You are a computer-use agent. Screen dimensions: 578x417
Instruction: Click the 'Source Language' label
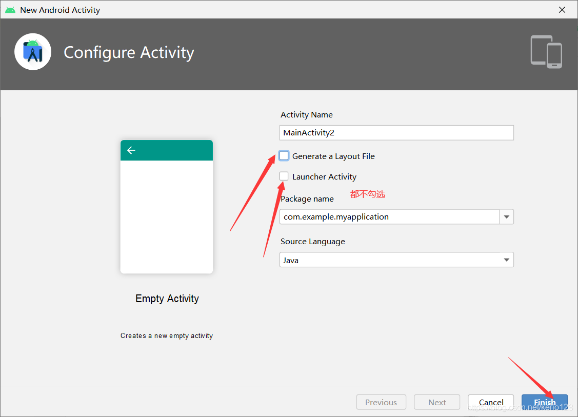tap(313, 242)
